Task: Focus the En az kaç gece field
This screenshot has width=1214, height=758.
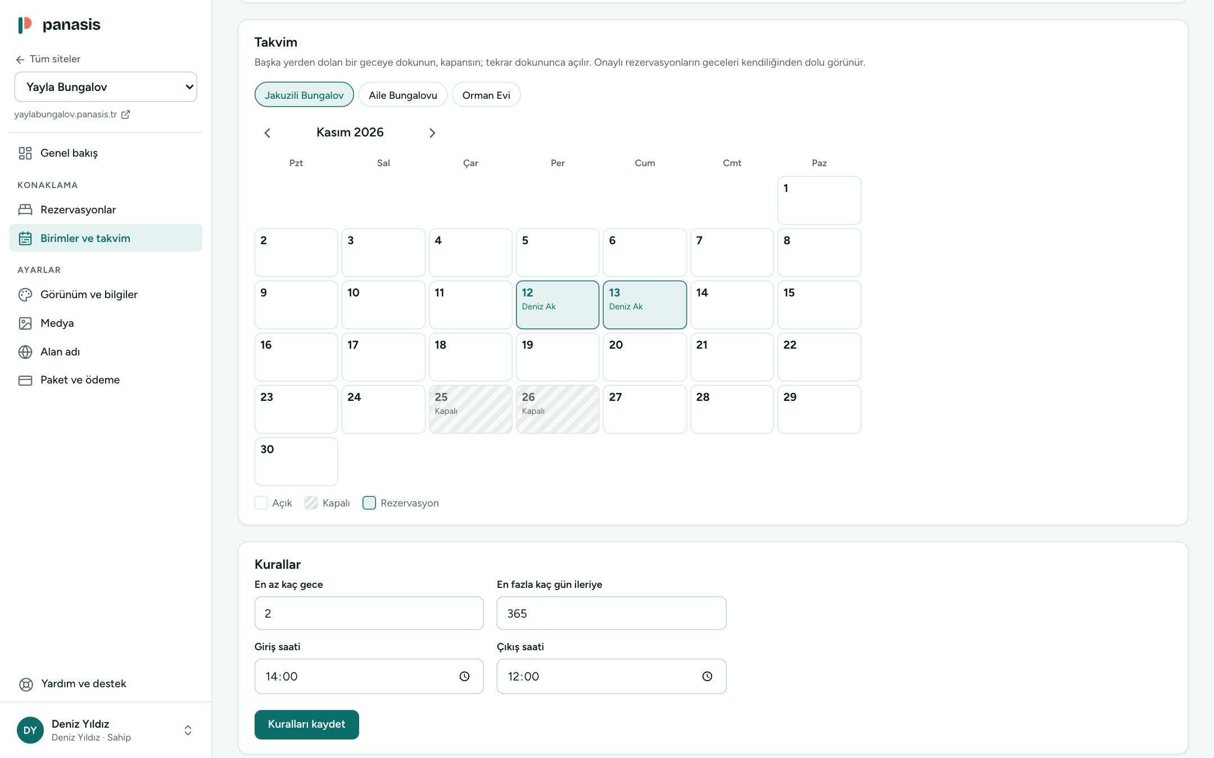Action: [x=369, y=614]
